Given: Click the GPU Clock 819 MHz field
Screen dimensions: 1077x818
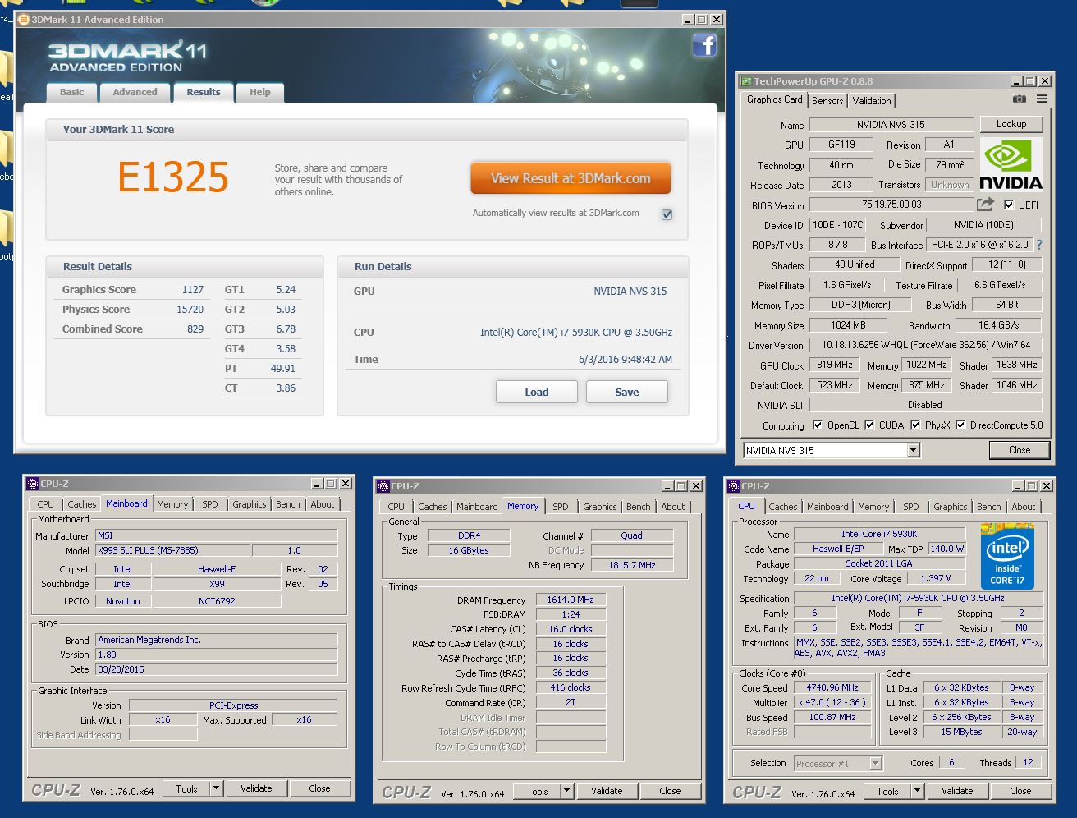Looking at the screenshot, I should [x=835, y=365].
